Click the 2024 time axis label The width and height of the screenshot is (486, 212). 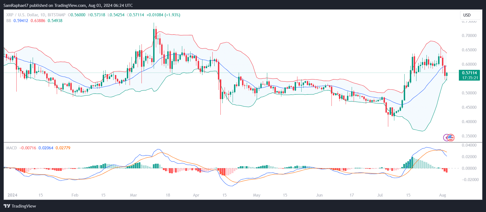[12, 195]
